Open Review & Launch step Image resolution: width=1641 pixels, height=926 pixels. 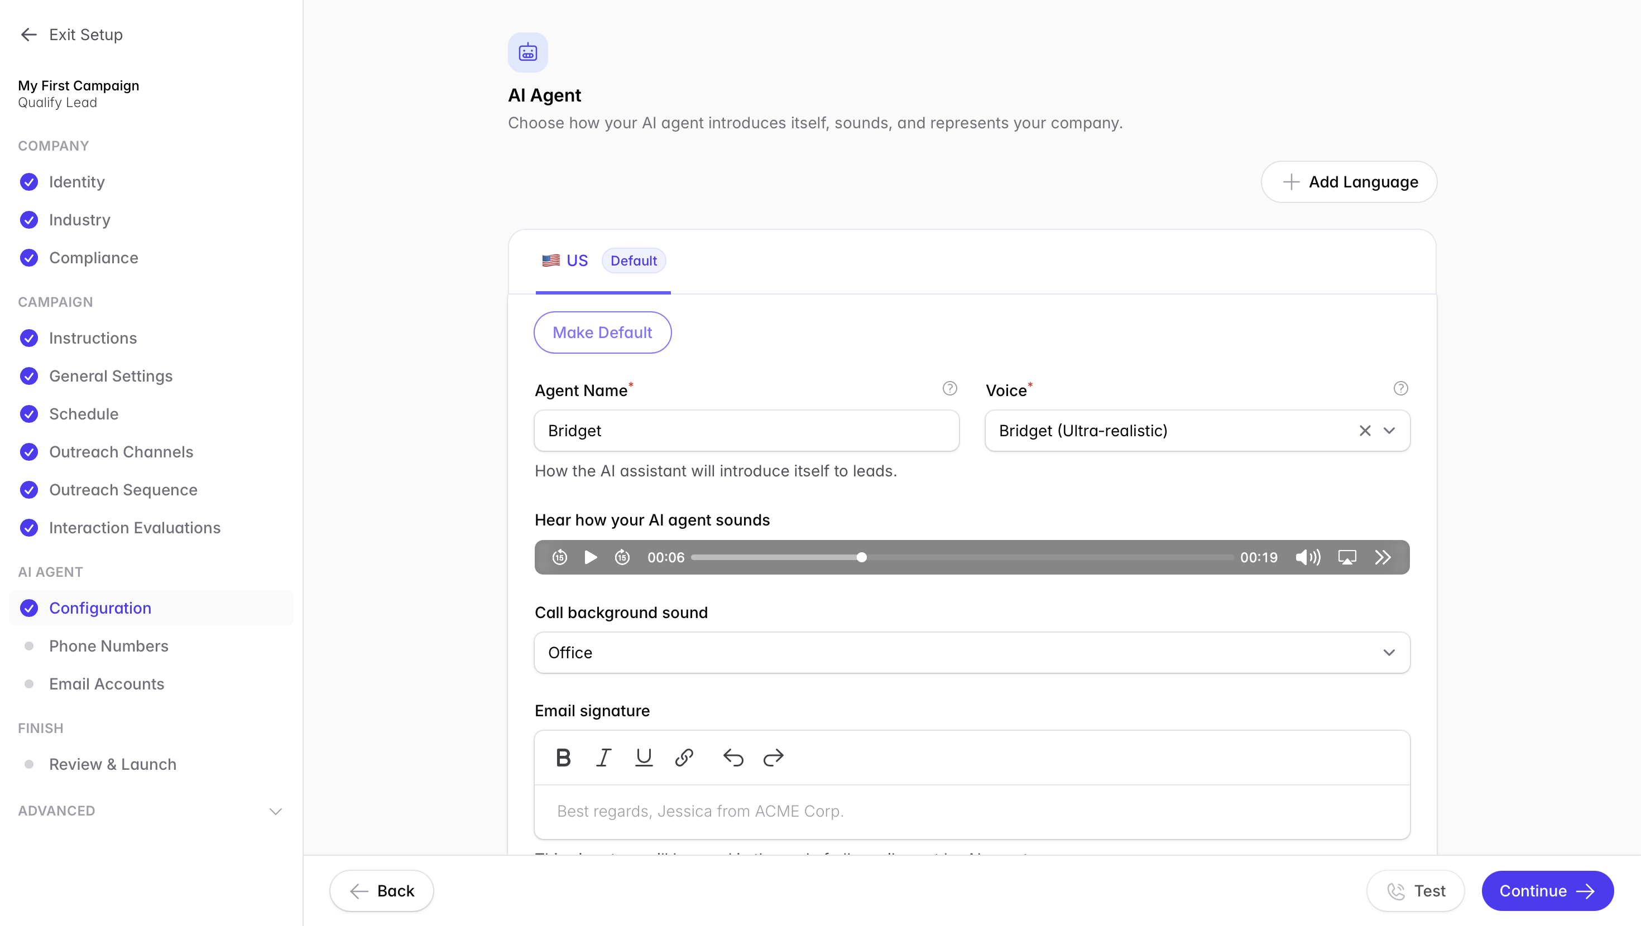(113, 764)
